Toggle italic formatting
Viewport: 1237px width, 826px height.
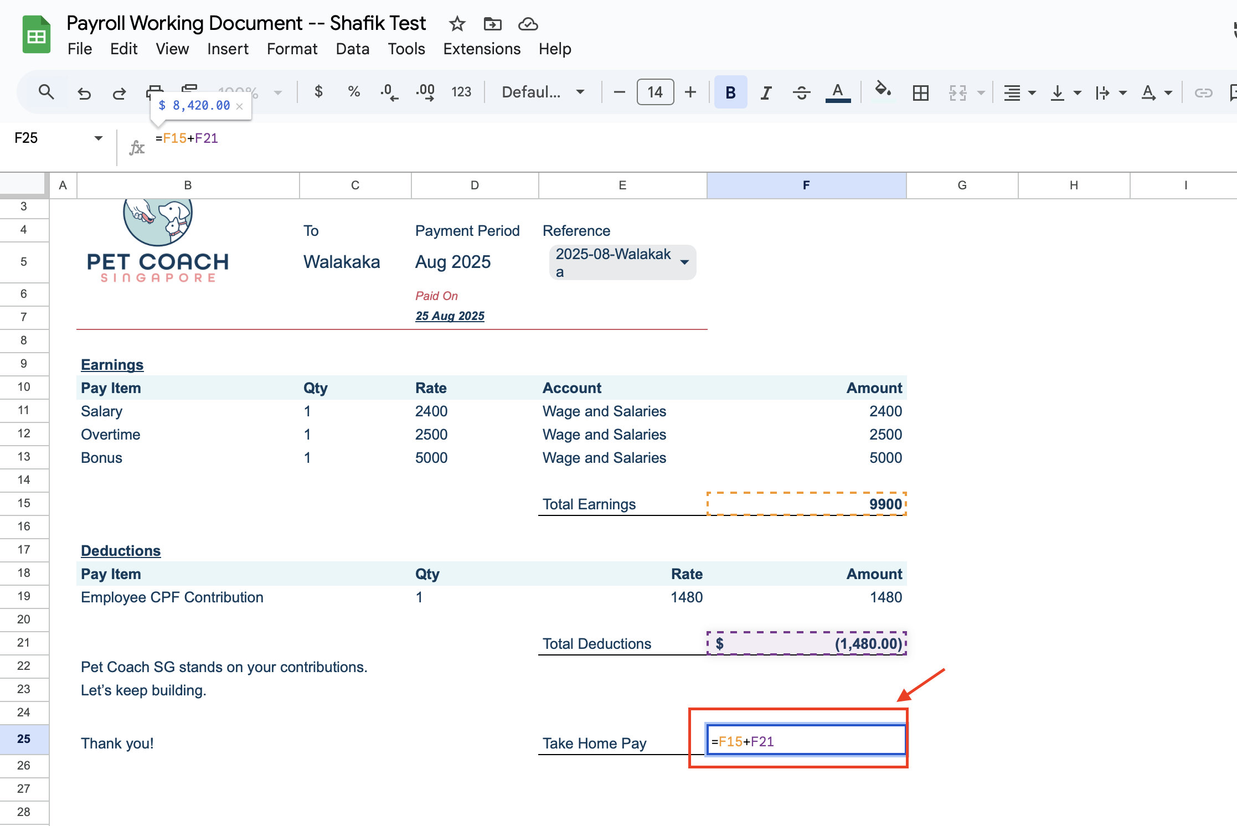point(766,92)
